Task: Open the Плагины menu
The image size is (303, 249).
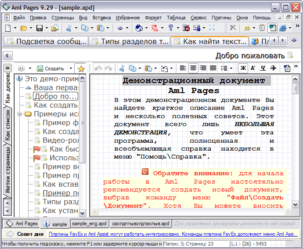Action: [221, 18]
